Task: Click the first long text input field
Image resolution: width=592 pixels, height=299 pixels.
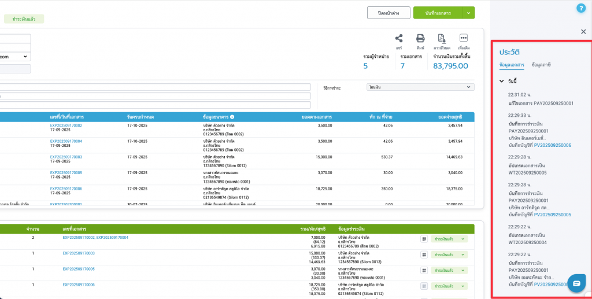Action: point(156,87)
